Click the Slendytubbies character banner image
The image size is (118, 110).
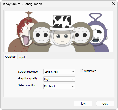59,31
